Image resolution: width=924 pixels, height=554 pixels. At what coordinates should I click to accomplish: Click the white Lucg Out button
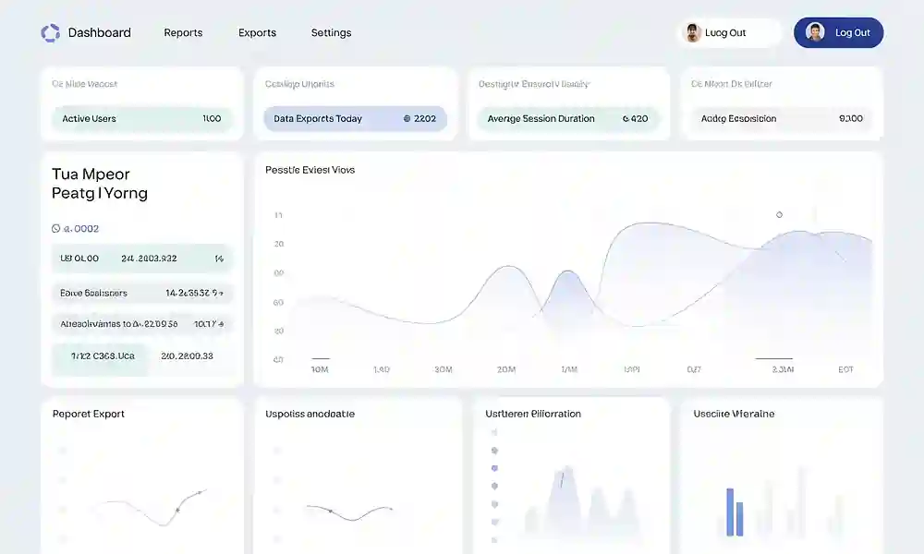coord(730,33)
